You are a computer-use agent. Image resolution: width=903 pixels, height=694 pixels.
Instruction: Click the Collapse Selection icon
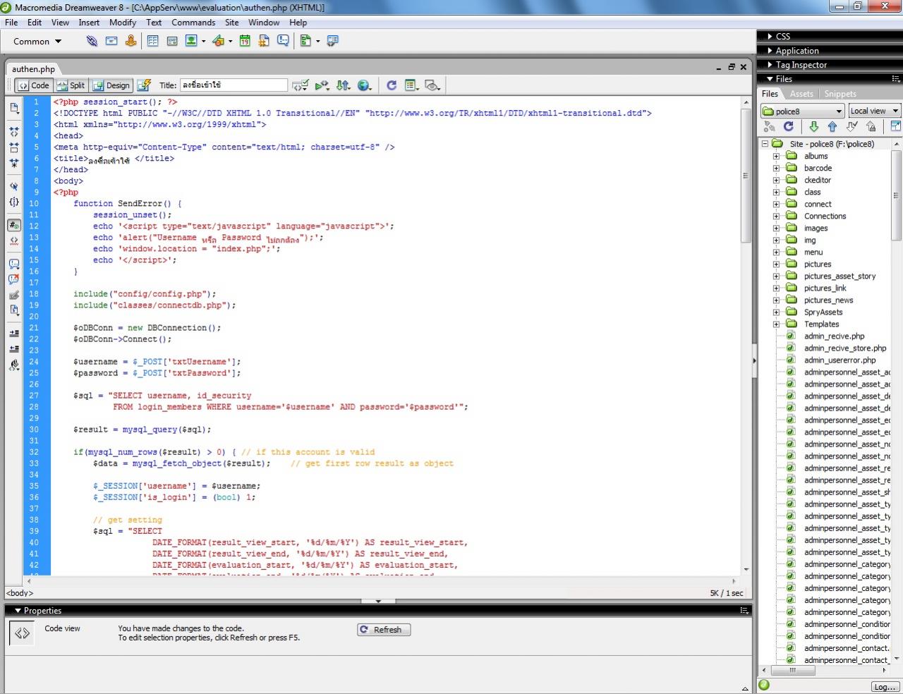[x=14, y=147]
